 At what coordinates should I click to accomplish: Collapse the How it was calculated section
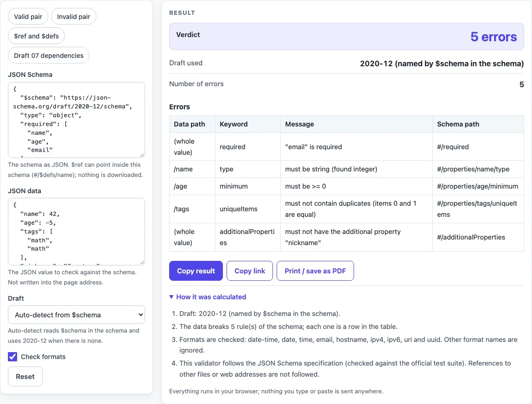[208, 297]
